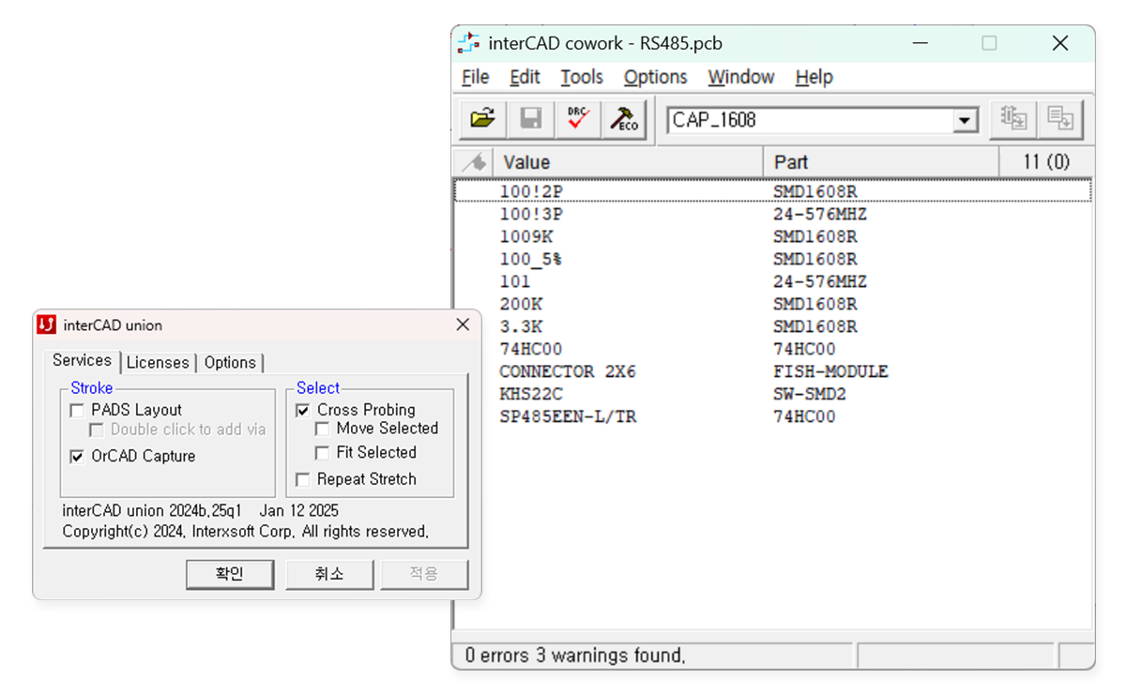Enable the Repeat Stretch checkbox
This screenshot has height=694, width=1126.
pyautogui.click(x=303, y=479)
